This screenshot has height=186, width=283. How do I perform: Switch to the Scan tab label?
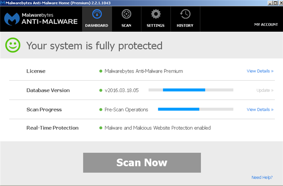tap(126, 26)
